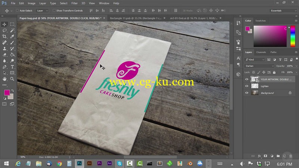Viewport: 299px width, 168px height.
Task: Open the Edit Toolbar ellipsis
Action: [x=4, y=85]
